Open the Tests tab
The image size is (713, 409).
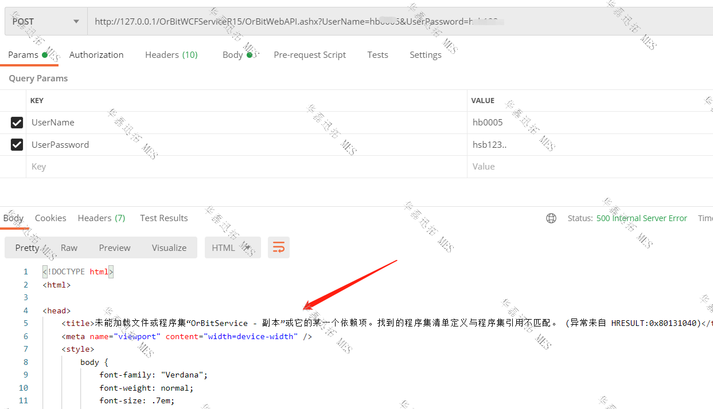(x=377, y=55)
